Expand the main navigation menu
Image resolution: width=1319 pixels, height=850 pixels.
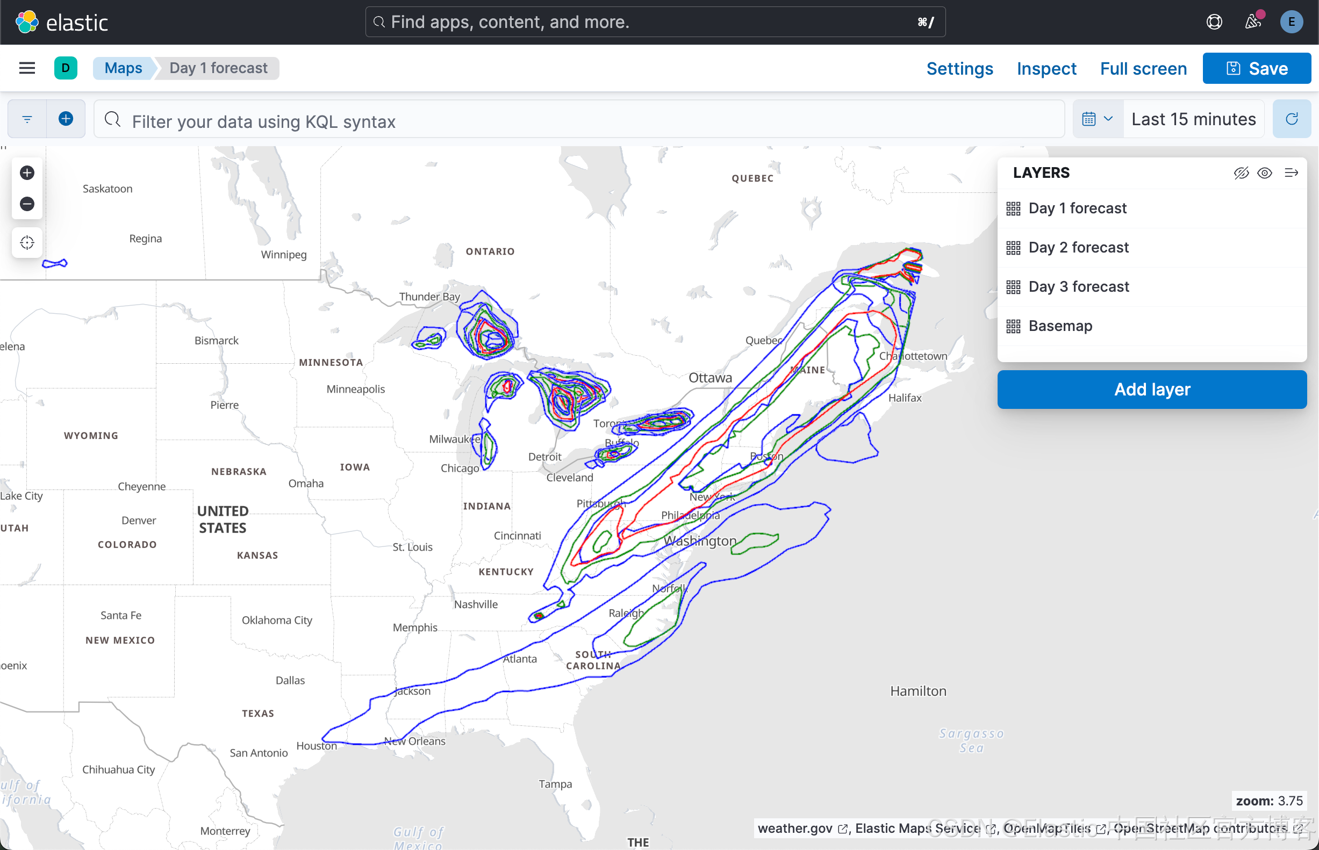[x=26, y=68]
